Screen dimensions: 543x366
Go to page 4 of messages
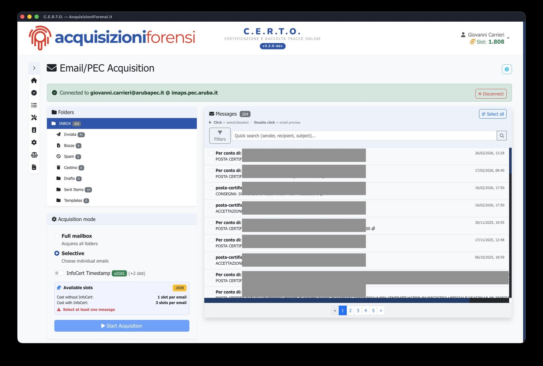tap(366, 310)
